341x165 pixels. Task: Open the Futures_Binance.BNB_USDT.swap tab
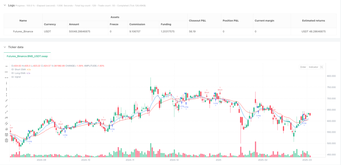(x=27, y=56)
